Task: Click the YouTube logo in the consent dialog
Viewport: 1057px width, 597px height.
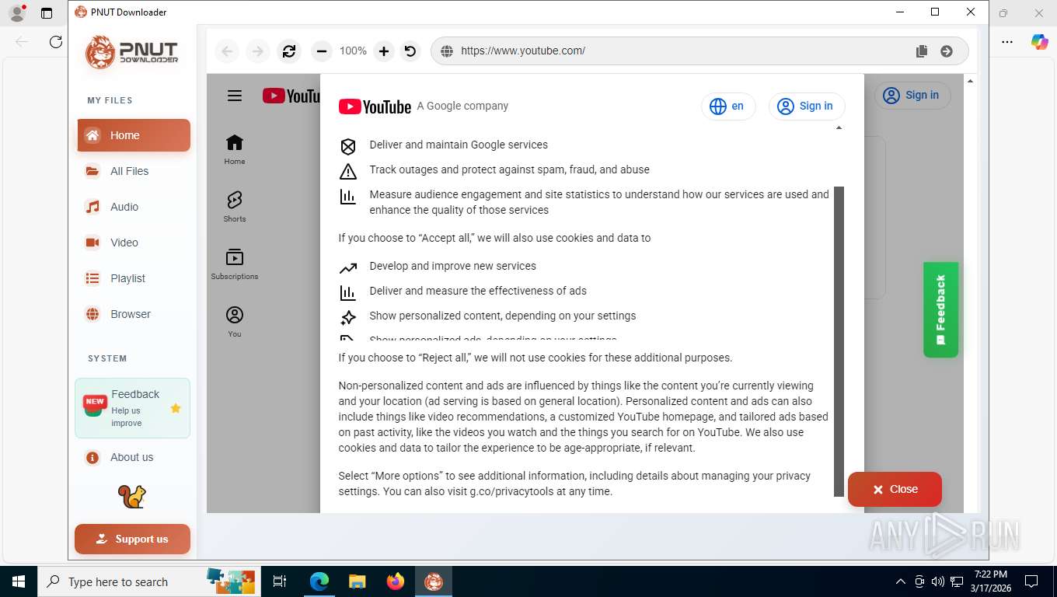Action: point(375,106)
